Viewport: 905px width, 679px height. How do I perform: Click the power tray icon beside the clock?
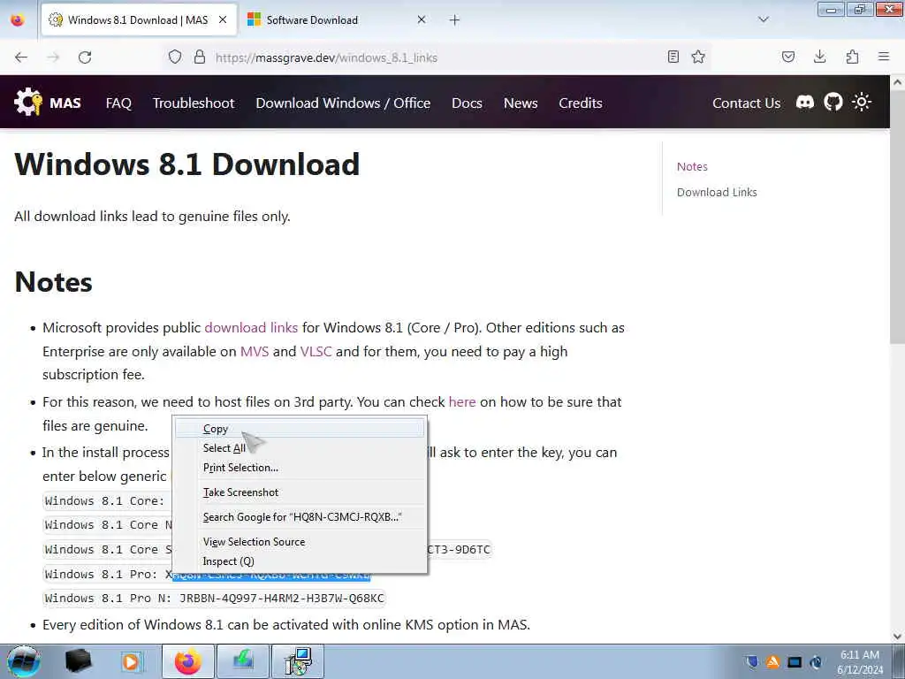coord(816,661)
